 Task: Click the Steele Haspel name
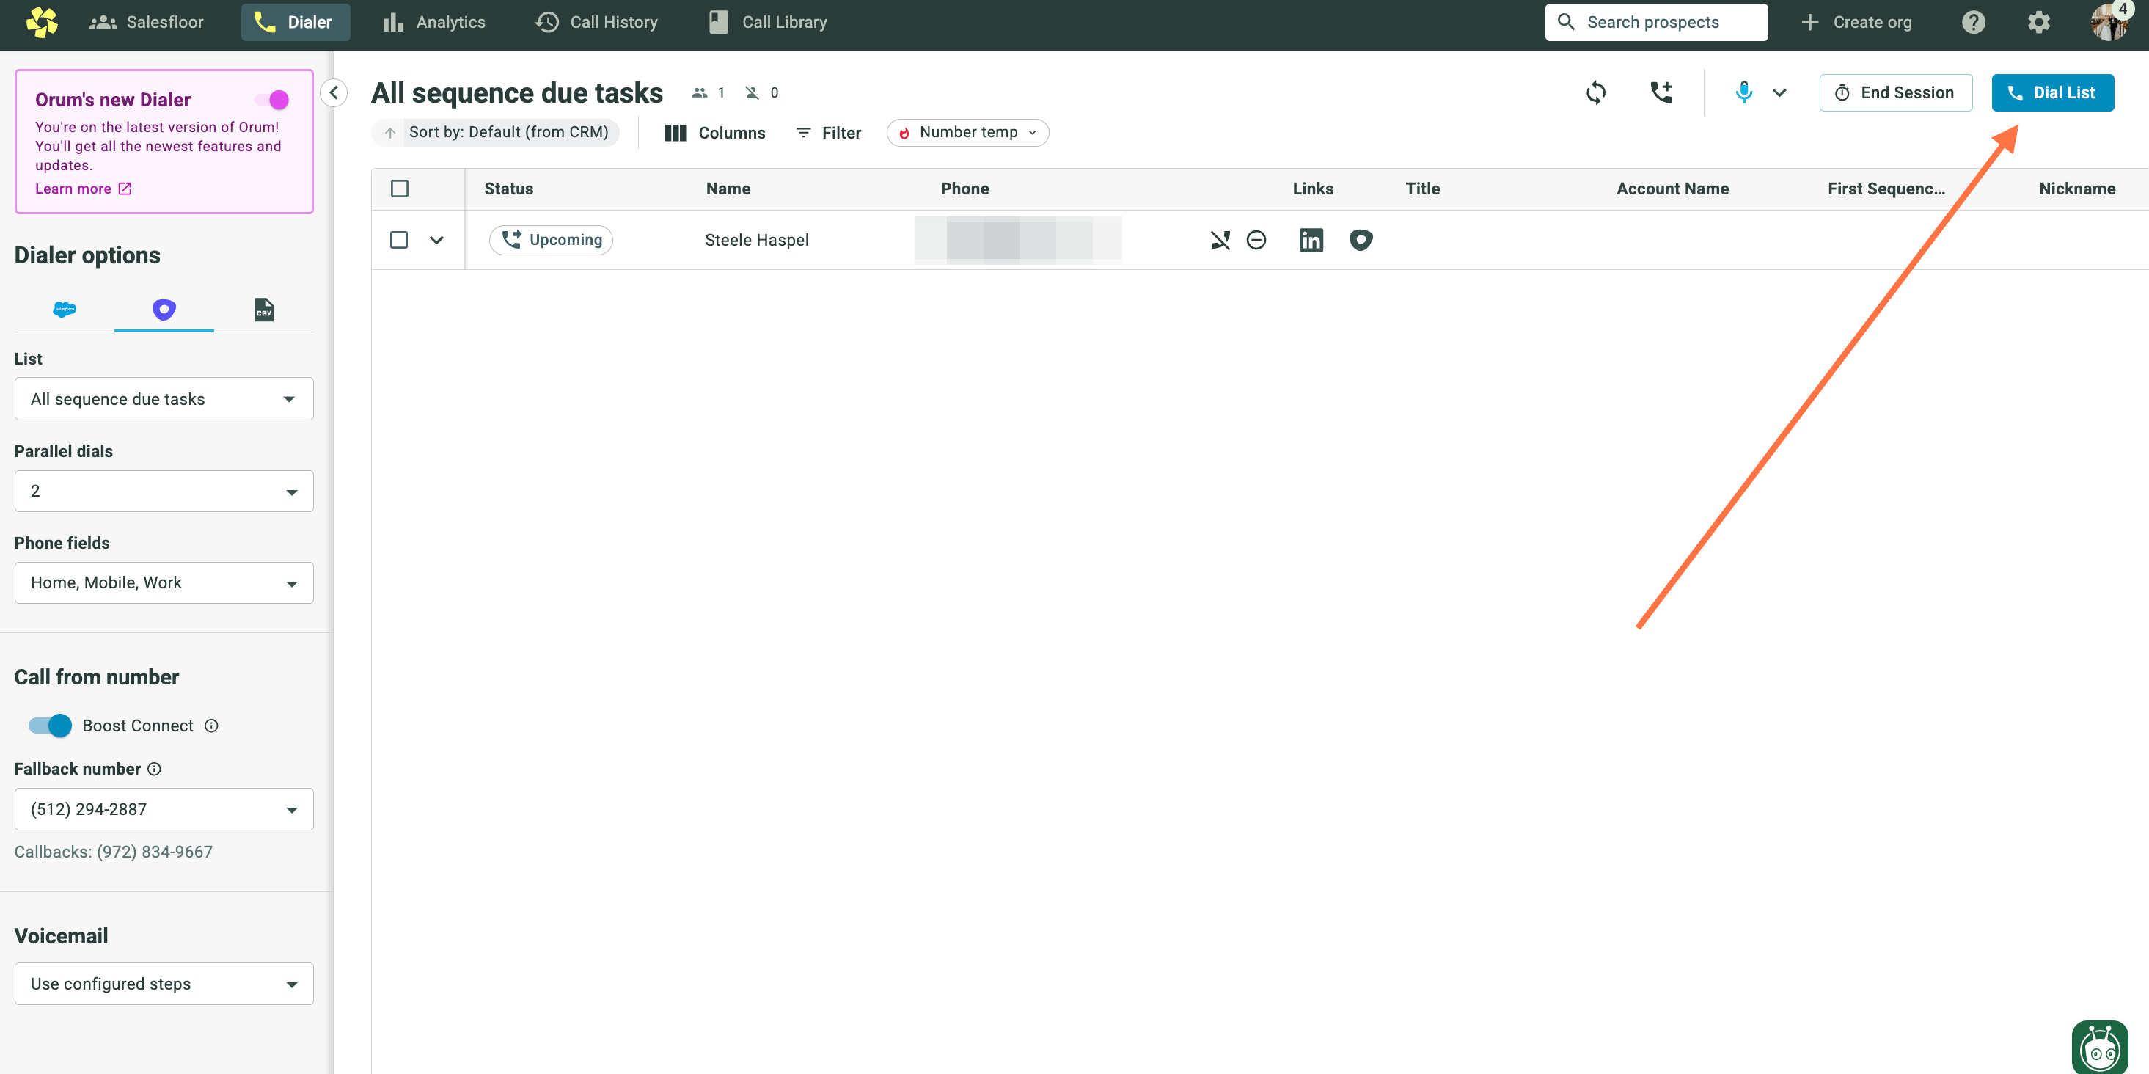757,241
